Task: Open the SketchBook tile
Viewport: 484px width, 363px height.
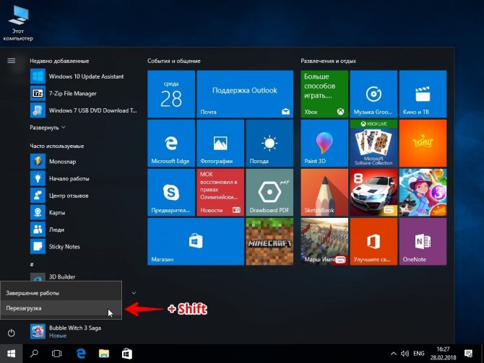Action: click(x=324, y=192)
